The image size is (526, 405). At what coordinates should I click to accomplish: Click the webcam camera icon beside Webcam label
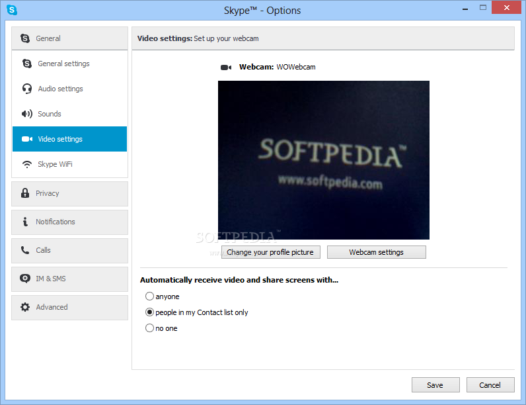point(226,67)
